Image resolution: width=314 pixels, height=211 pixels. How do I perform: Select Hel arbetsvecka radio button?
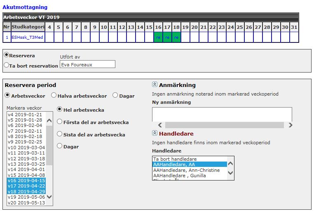(59, 109)
